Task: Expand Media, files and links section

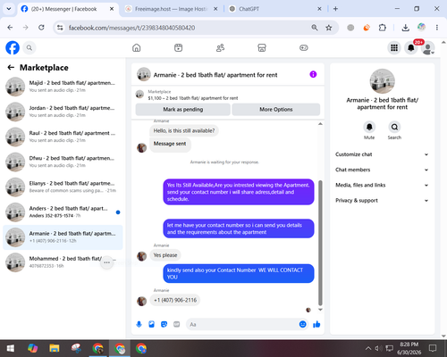Action: tap(382, 185)
